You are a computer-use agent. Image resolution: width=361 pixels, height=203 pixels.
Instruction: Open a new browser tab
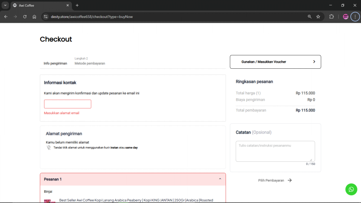point(77,5)
